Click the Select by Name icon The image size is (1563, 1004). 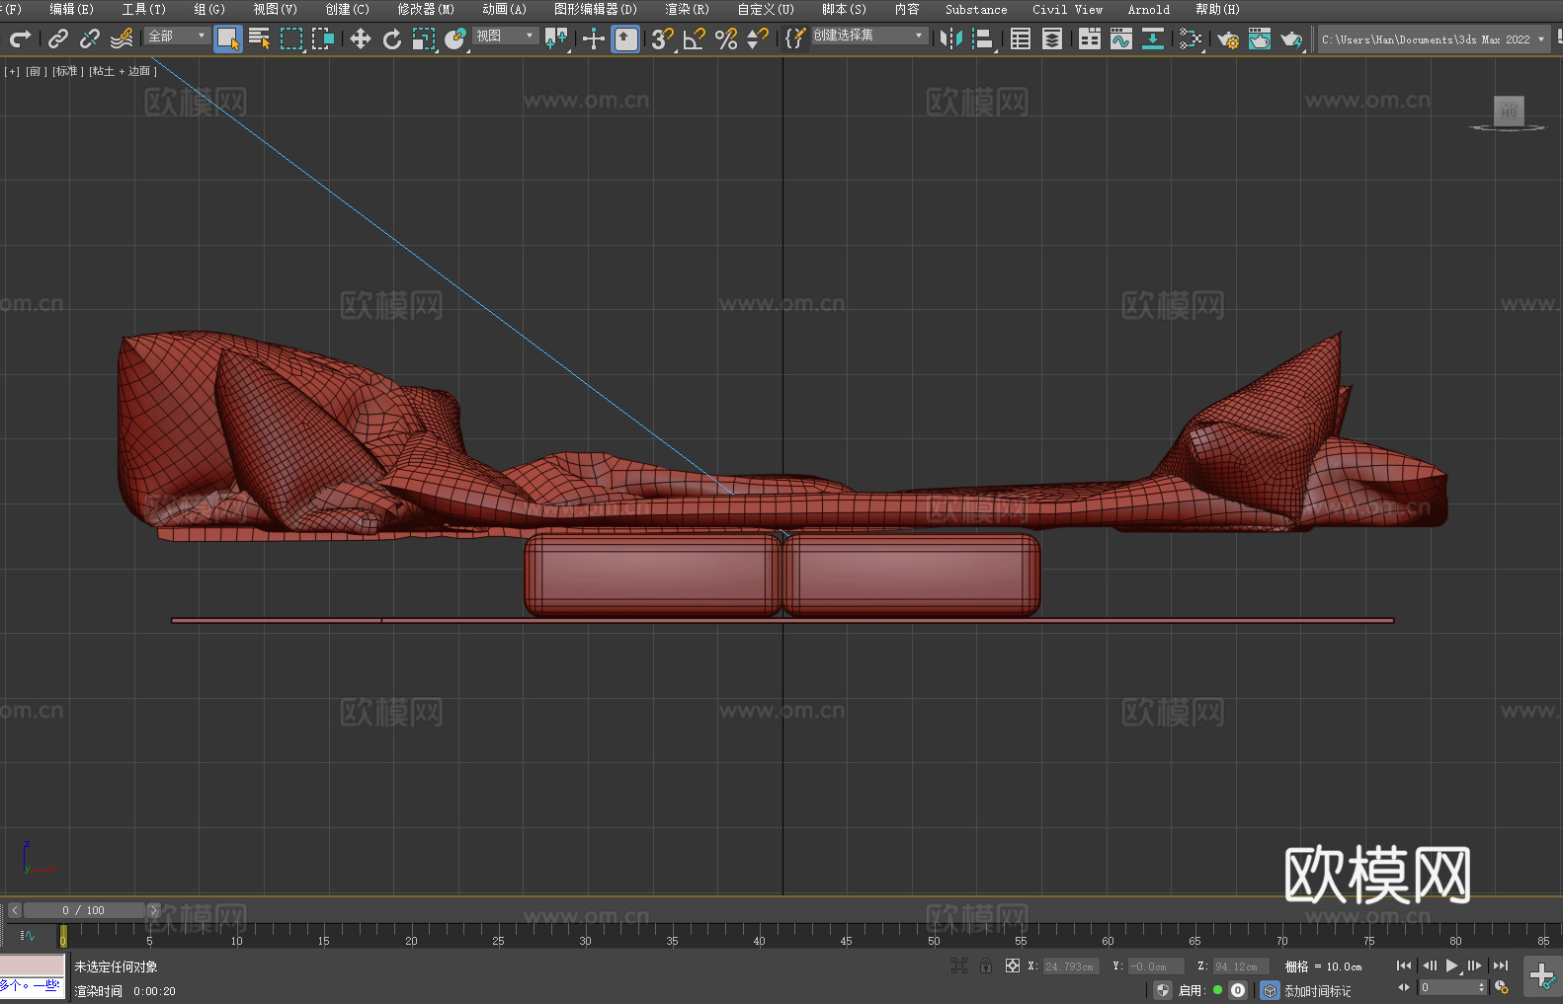click(x=260, y=39)
